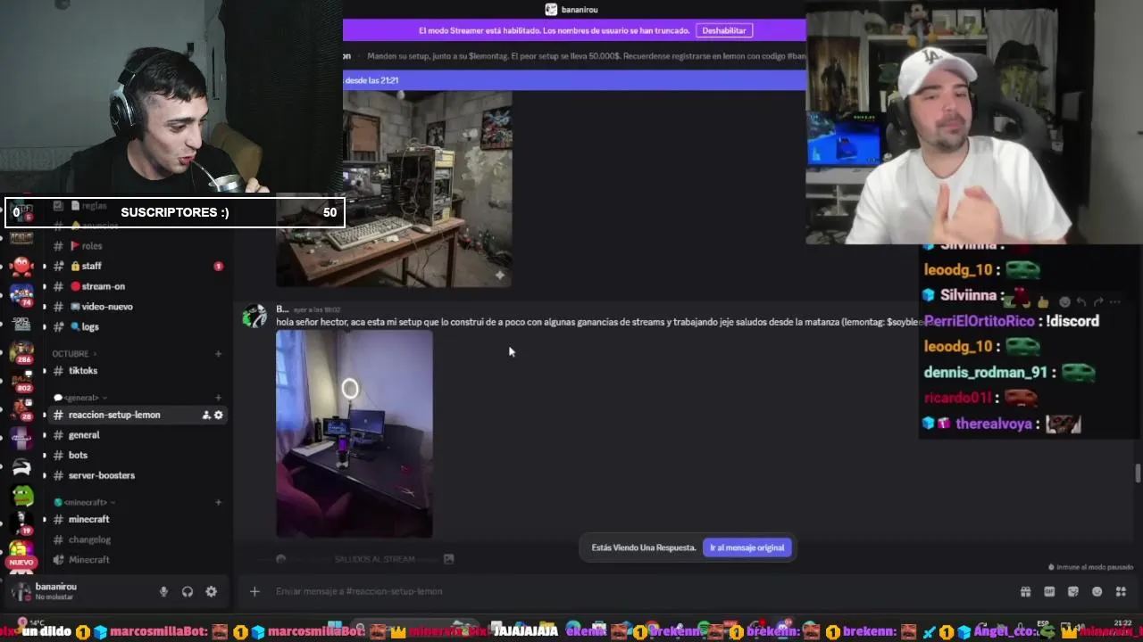Click bananirou avatar in the user panel
This screenshot has height=642, width=1143.
[21, 591]
